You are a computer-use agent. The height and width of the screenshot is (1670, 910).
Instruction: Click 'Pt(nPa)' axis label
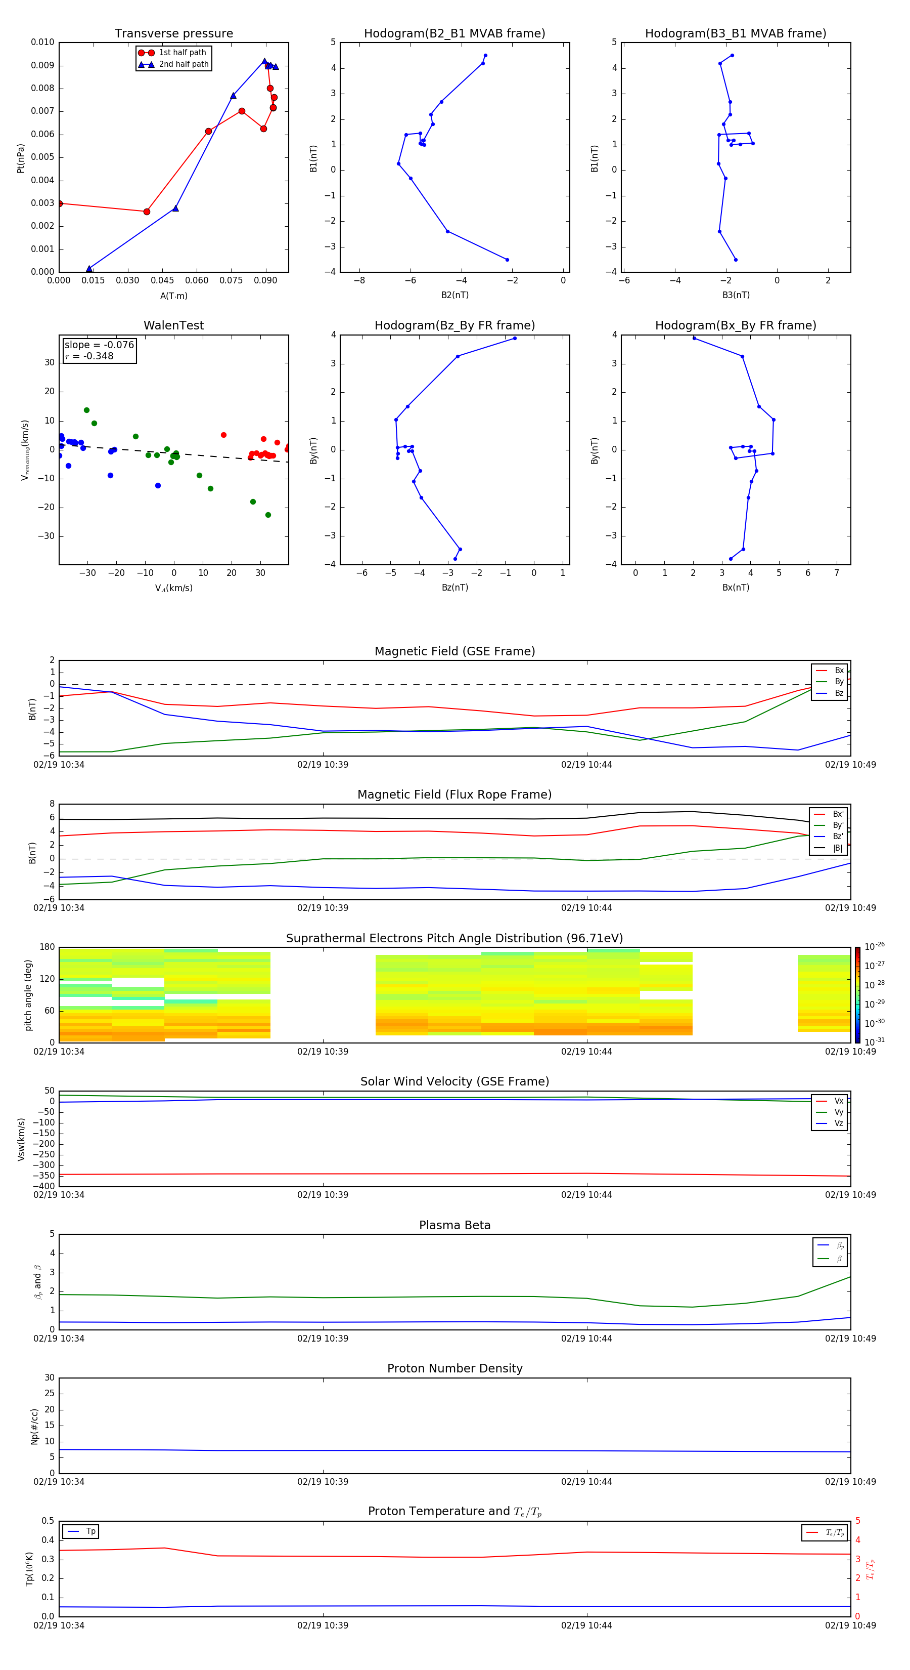click(20, 157)
